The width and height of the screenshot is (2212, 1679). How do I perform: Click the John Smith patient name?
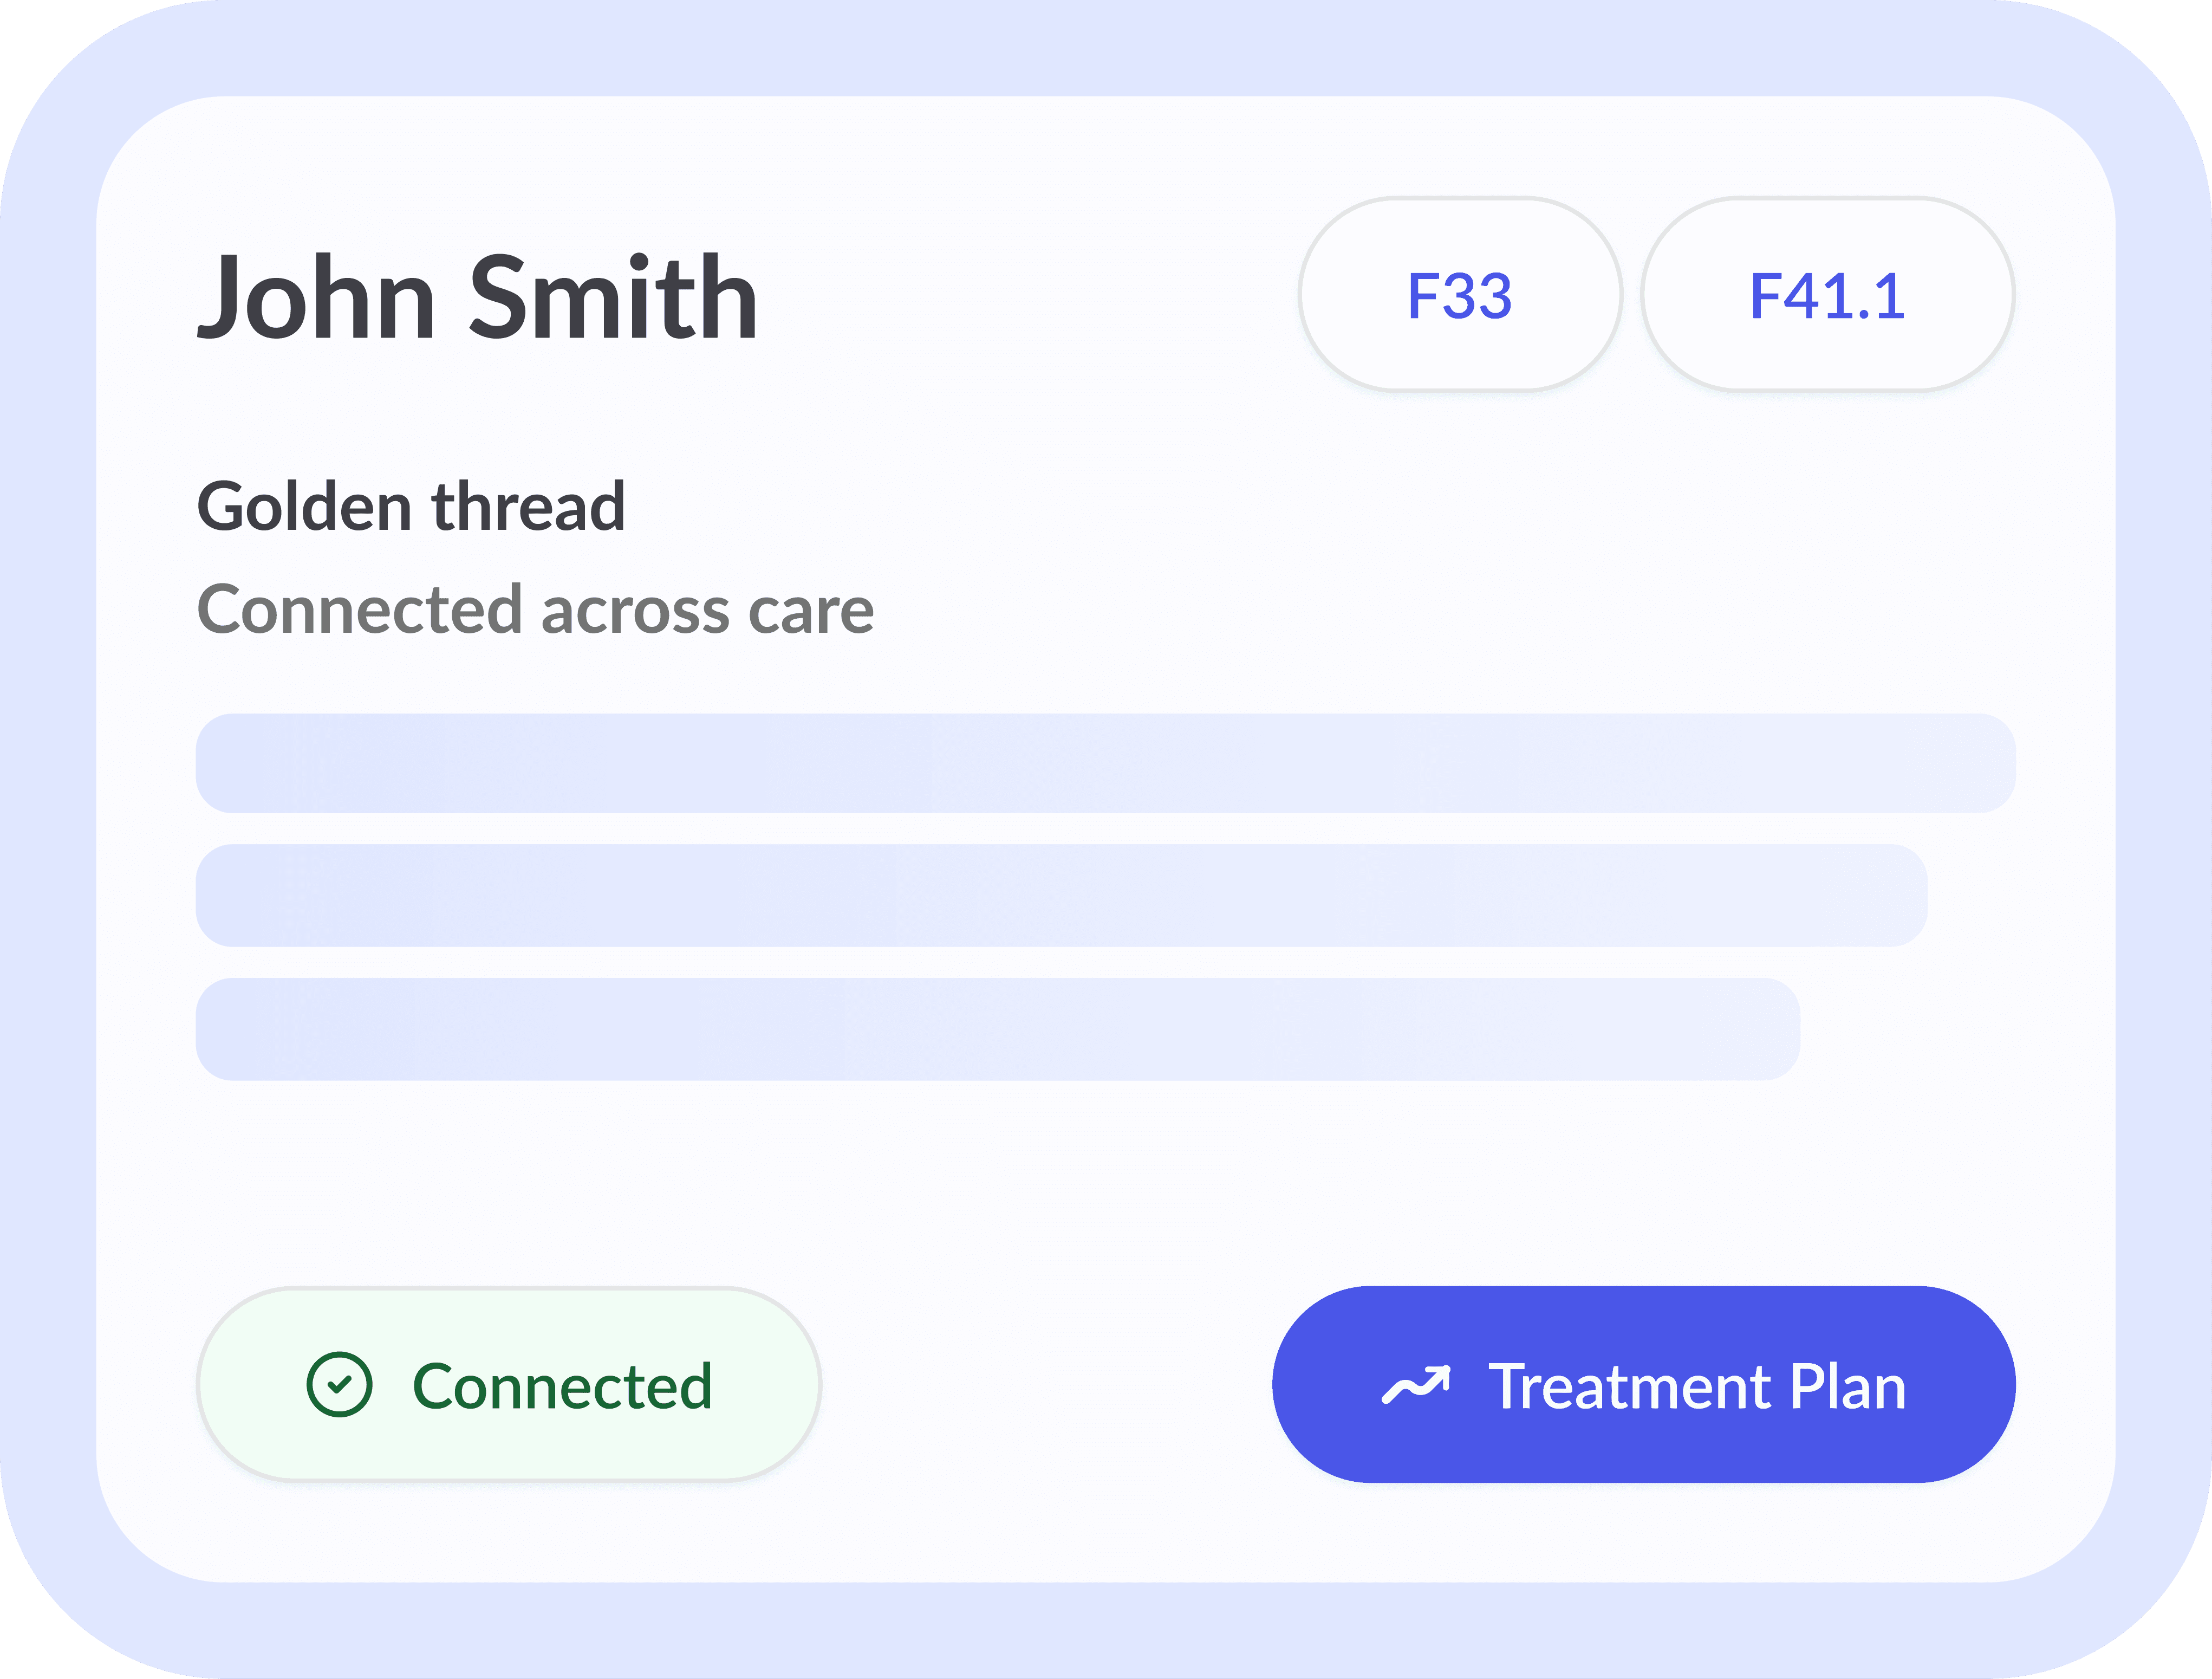coord(477,297)
